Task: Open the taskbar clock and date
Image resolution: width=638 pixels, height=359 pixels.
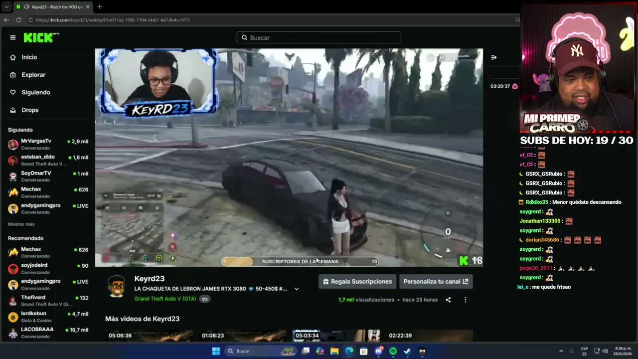Action: (623, 351)
